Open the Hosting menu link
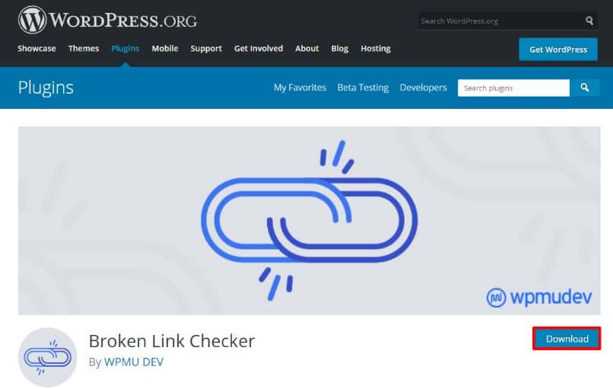Viewport: 613px width, 389px height. click(376, 49)
